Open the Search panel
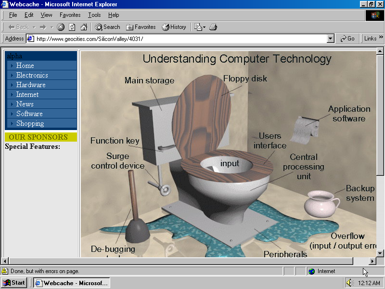Screen dimensions: 385x289 [x=107, y=27]
